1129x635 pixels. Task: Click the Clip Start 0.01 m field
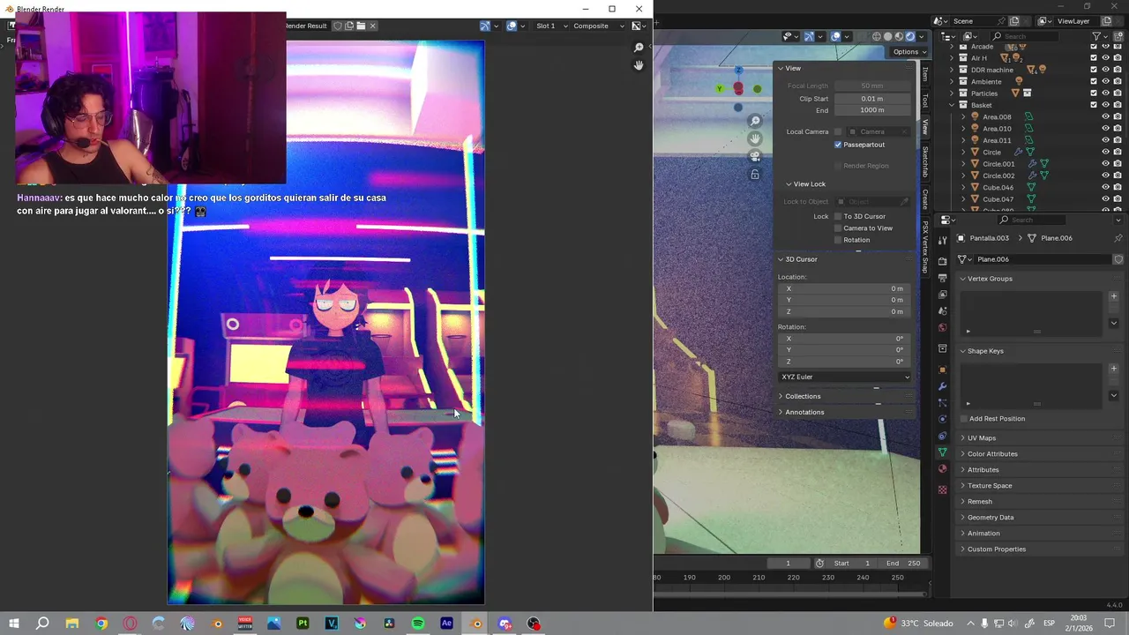point(872,99)
